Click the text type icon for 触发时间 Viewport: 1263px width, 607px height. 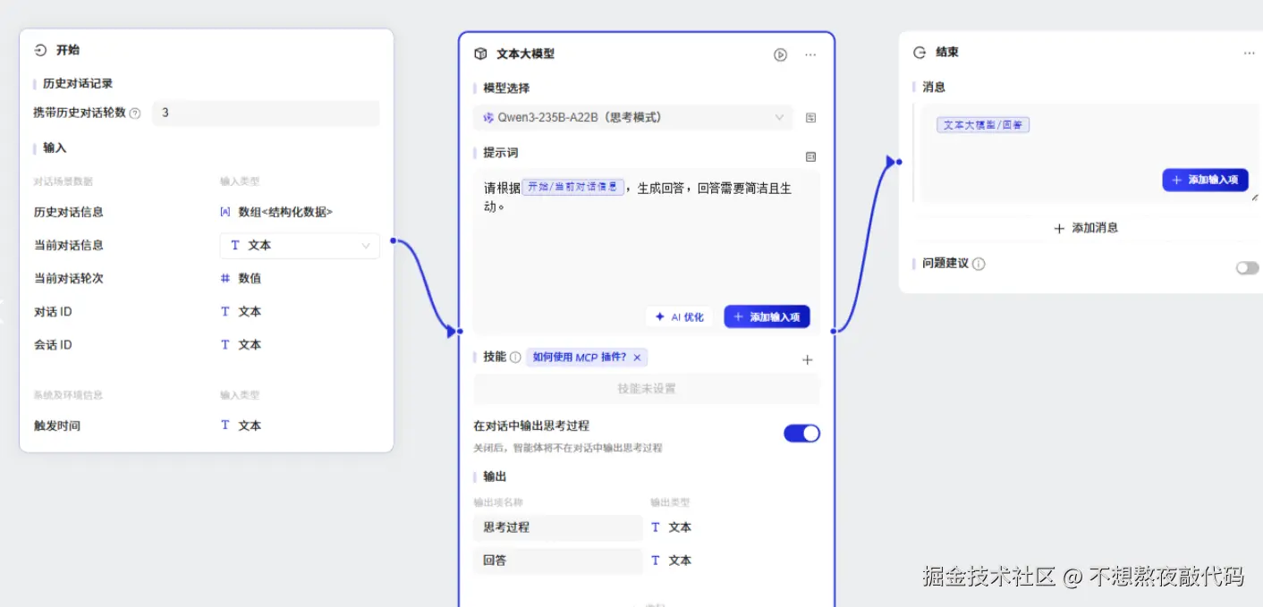(225, 426)
